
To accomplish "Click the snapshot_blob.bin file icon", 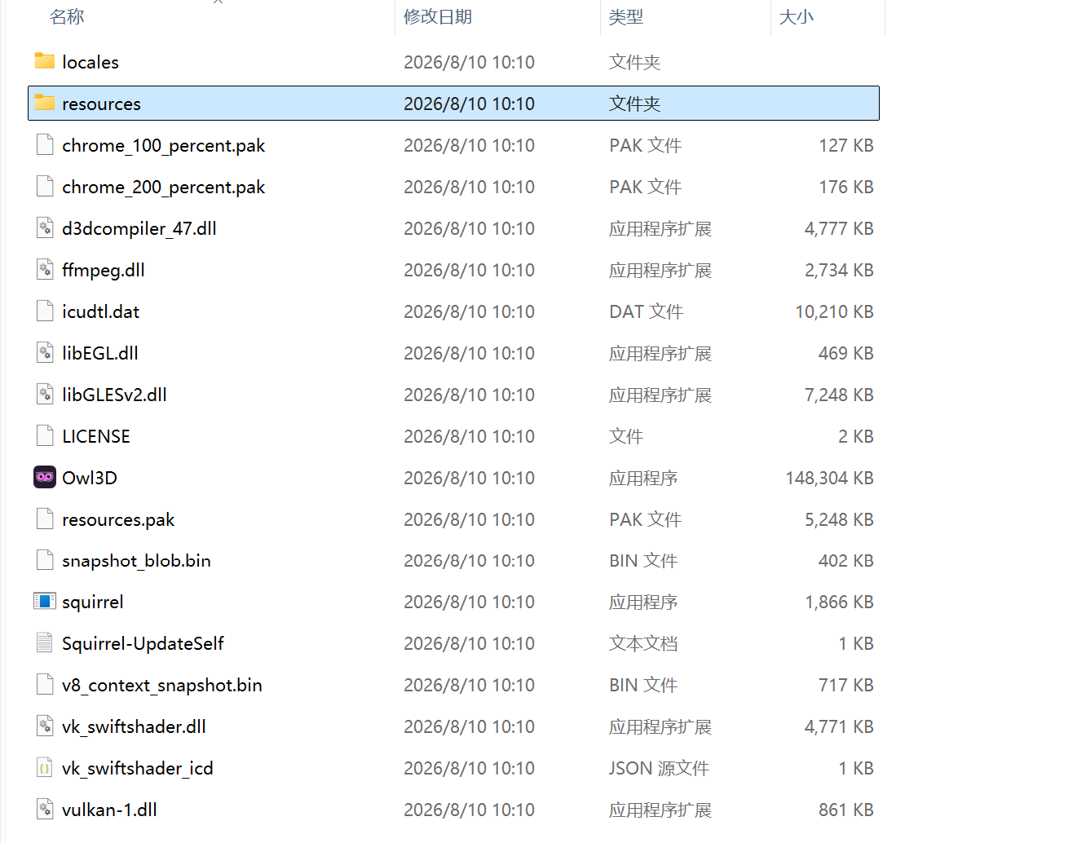I will coord(45,560).
